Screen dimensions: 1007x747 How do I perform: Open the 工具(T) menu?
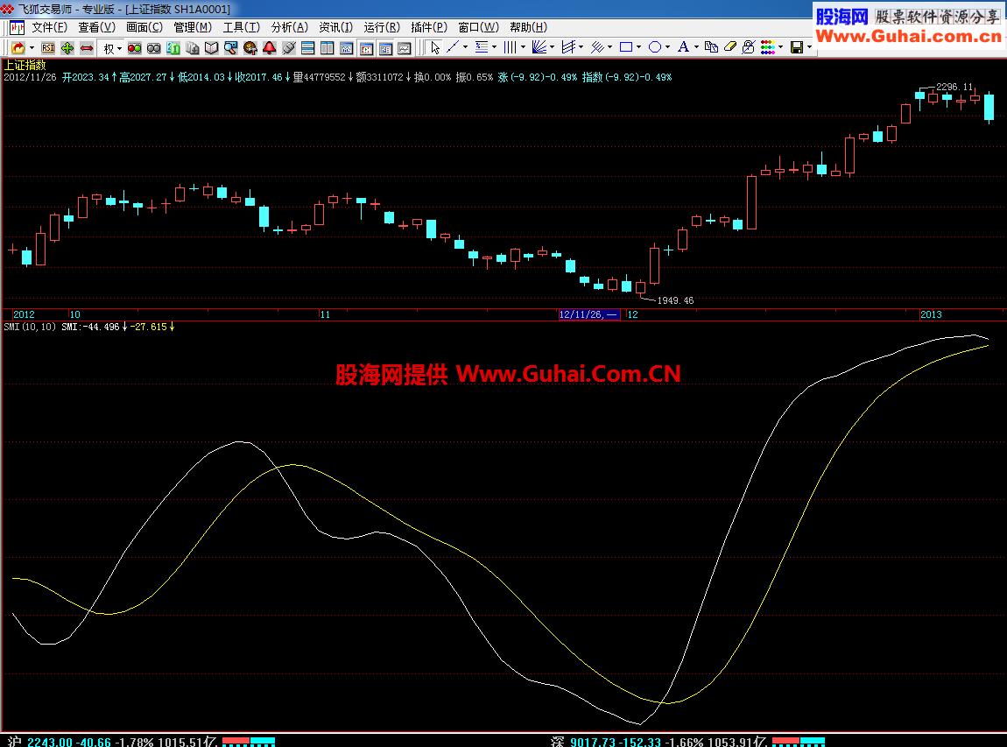pos(239,26)
